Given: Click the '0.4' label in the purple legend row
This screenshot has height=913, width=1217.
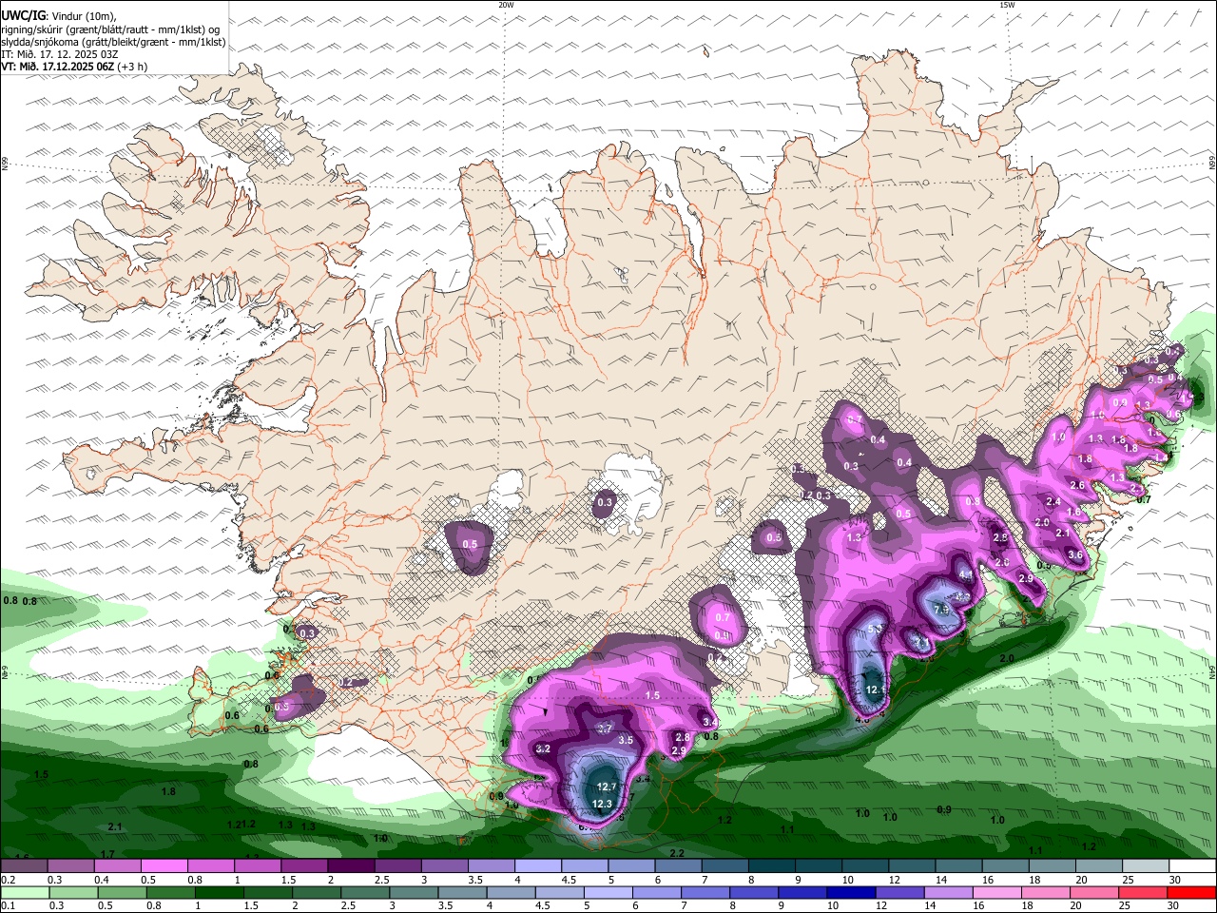Looking at the screenshot, I should coord(102,880).
